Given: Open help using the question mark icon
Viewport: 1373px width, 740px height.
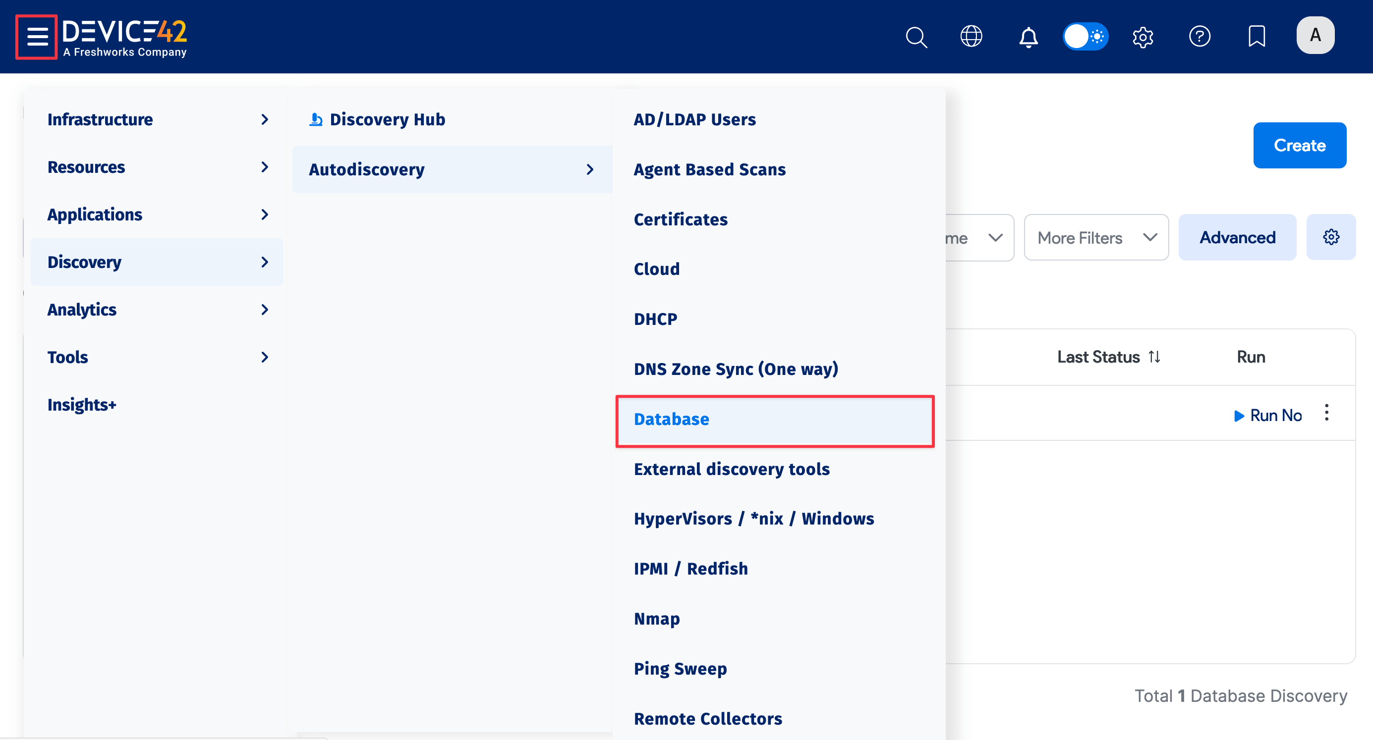Looking at the screenshot, I should click(x=1200, y=36).
